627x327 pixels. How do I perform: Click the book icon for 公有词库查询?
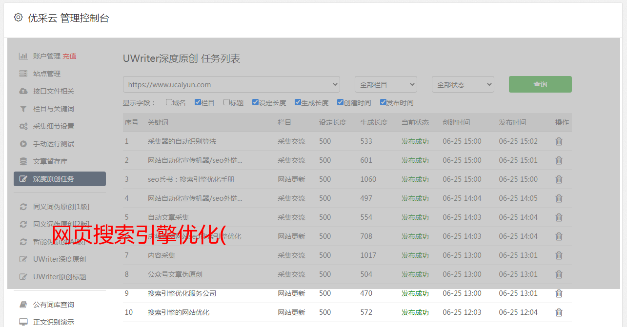point(23,305)
